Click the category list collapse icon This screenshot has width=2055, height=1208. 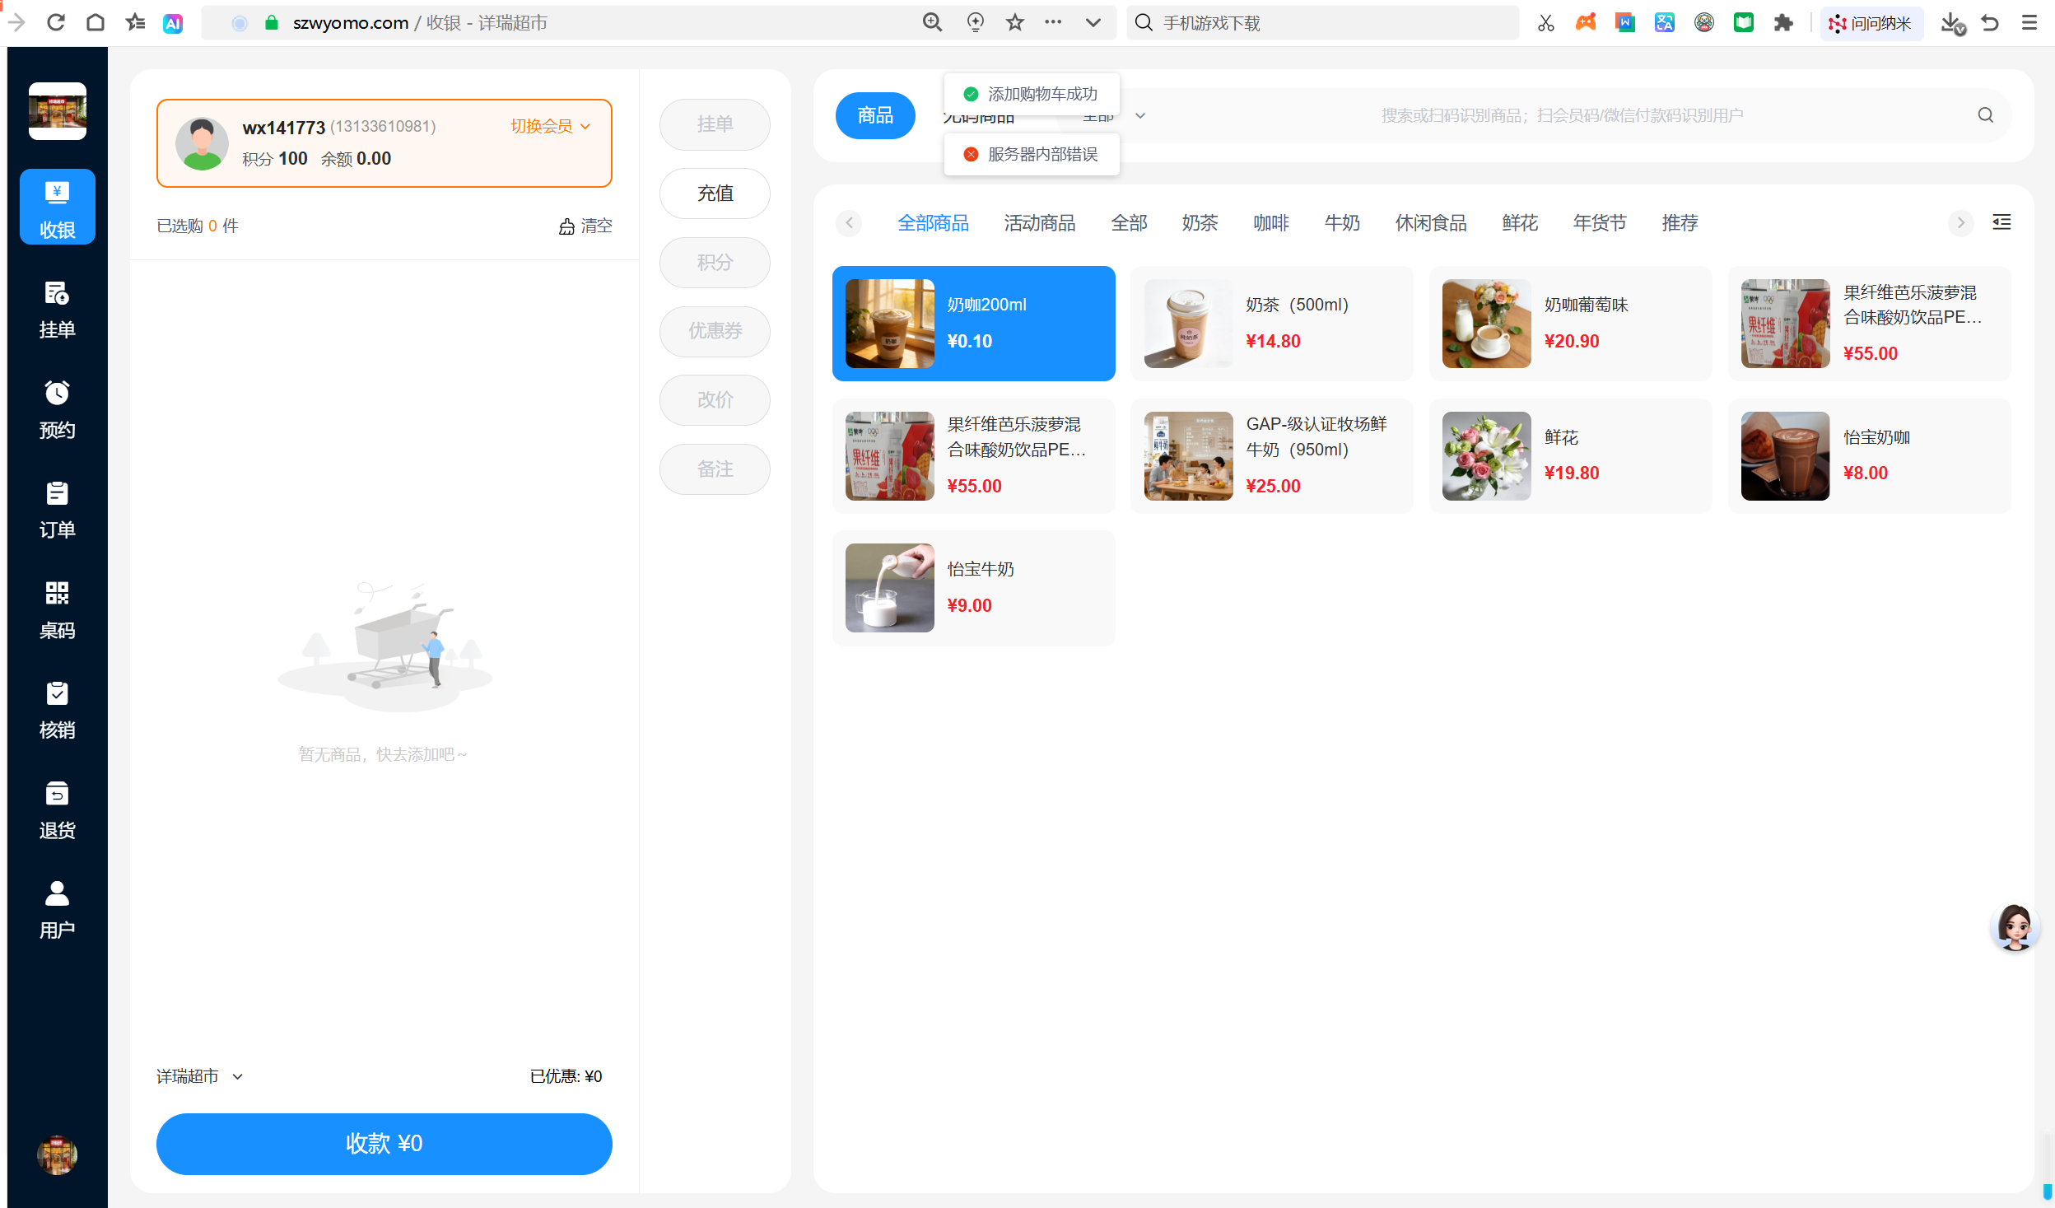(2001, 222)
